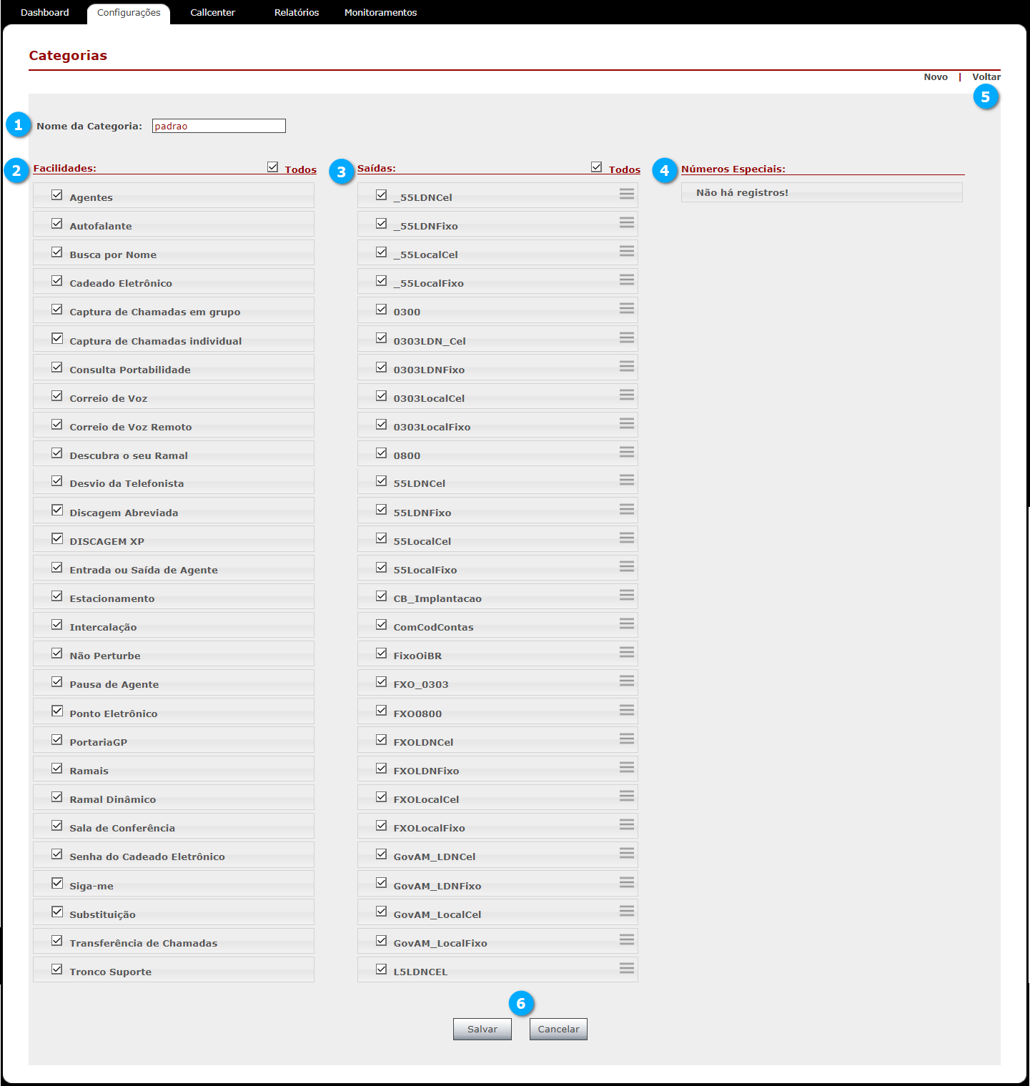
Task: Disable the Correio de Voz Remoto checkbox
Action: pos(57,424)
